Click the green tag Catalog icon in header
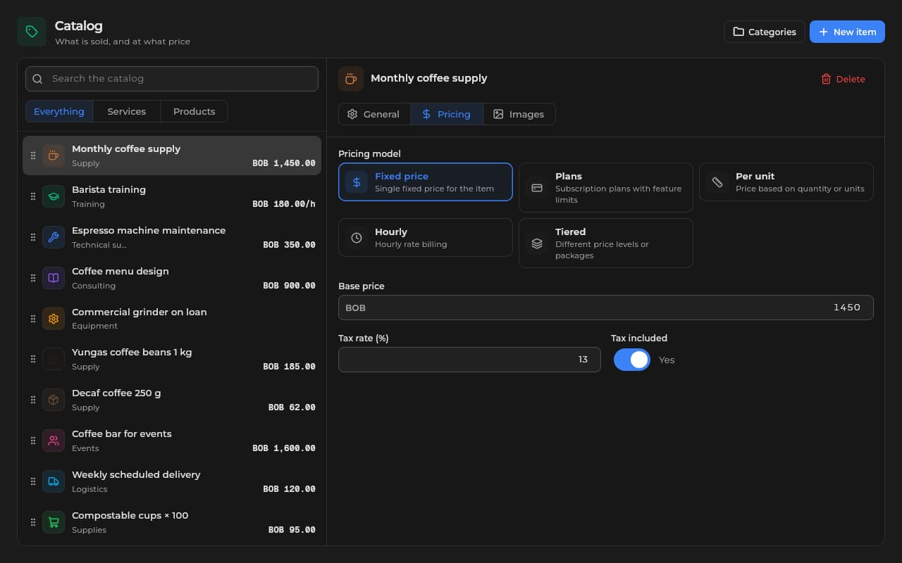Image resolution: width=902 pixels, height=563 pixels. click(x=32, y=32)
